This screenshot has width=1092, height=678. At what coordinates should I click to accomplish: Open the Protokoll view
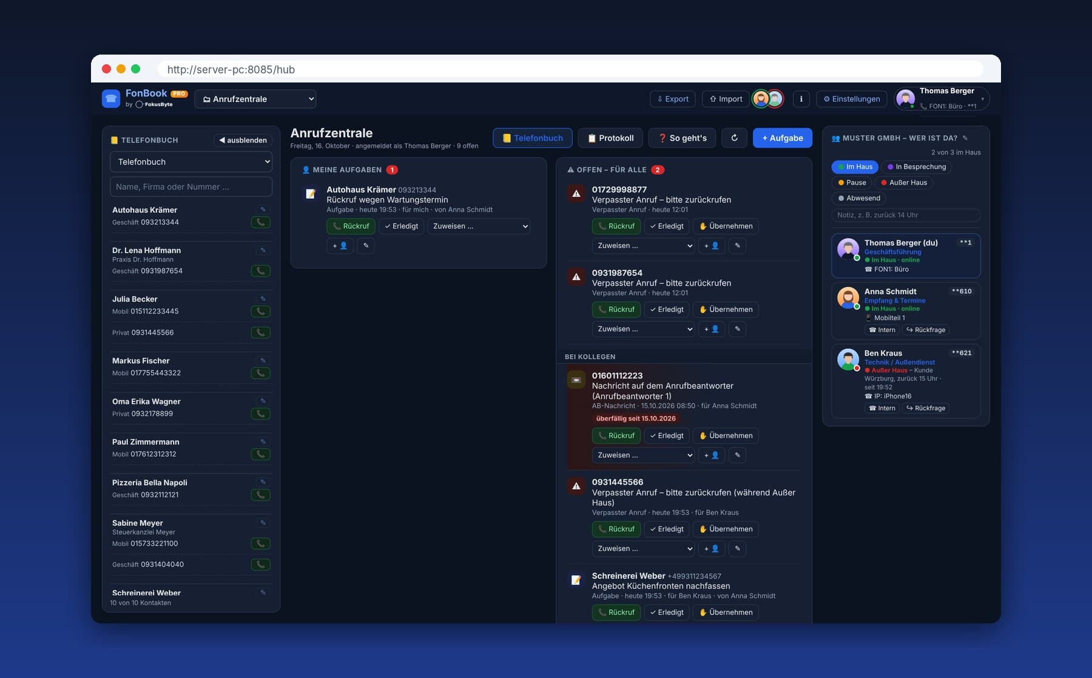pos(610,138)
